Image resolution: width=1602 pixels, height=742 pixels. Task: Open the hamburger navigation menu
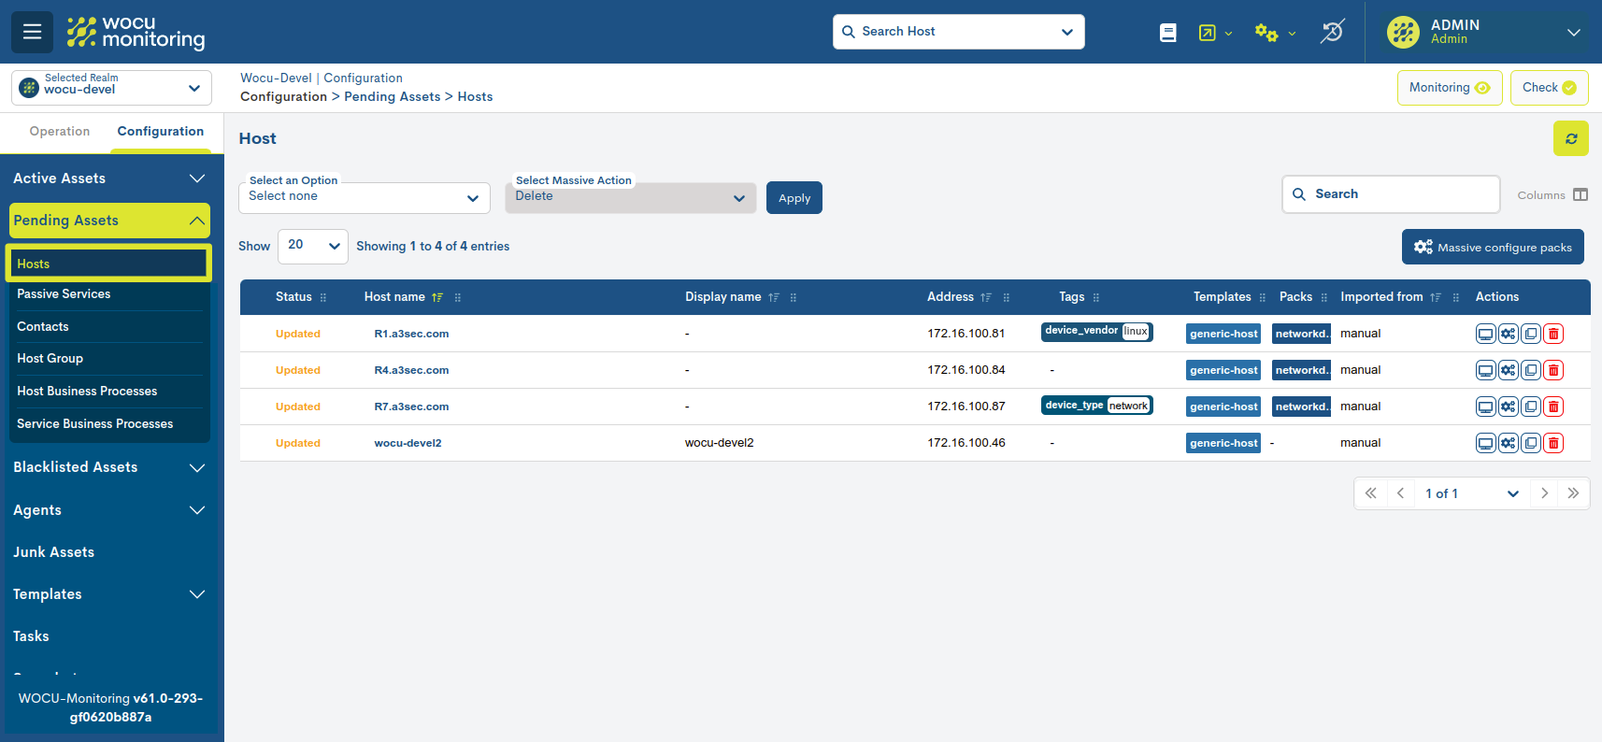tap(32, 32)
